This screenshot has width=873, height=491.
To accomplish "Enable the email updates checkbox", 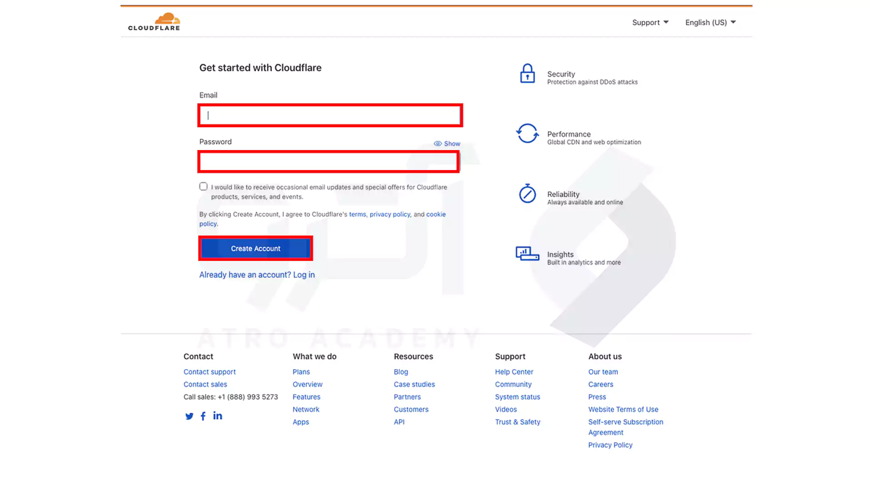I will (203, 186).
